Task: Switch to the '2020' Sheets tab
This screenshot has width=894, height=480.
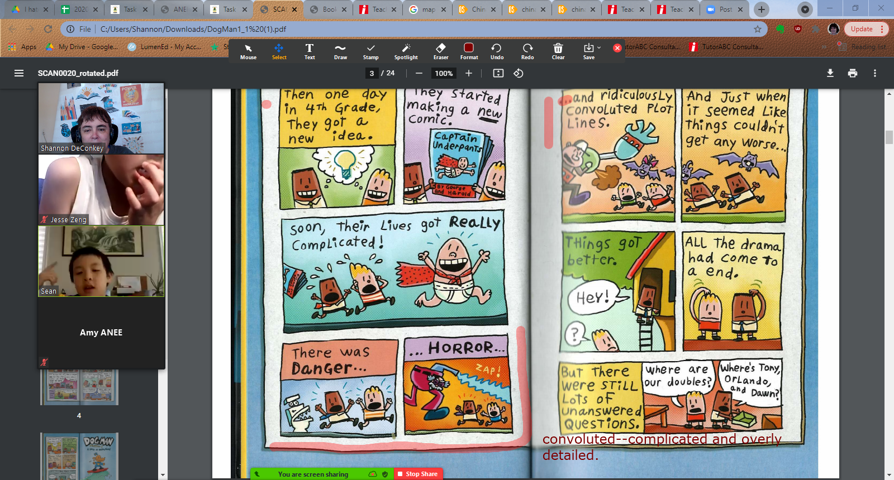Action: pyautogui.click(x=80, y=9)
